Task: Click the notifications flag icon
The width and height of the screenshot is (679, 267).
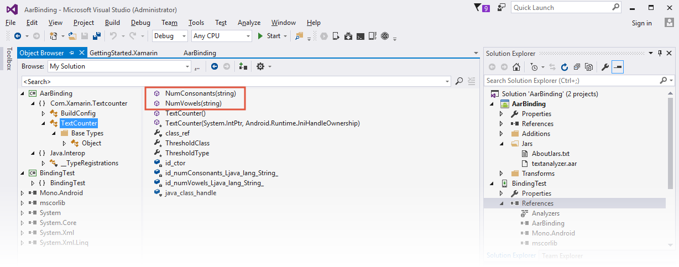Action: (478, 7)
